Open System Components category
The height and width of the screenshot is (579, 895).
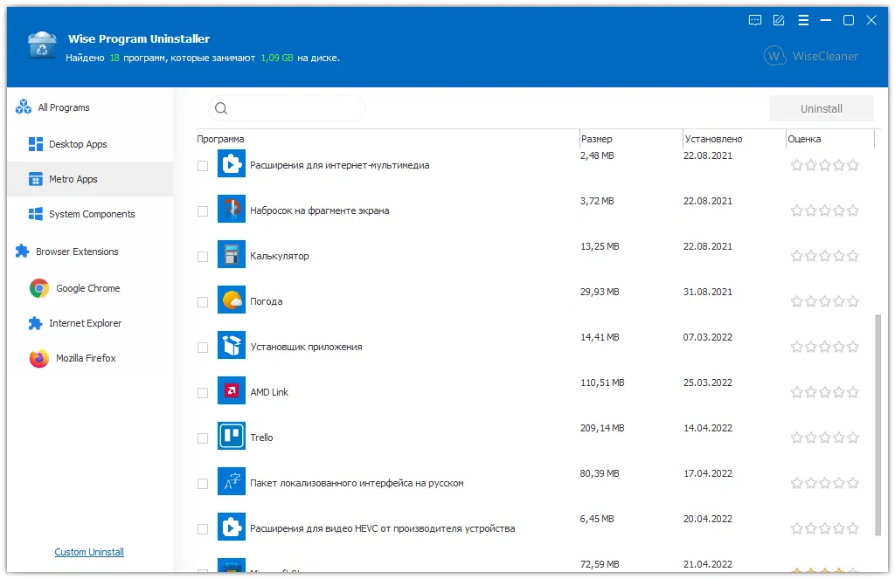tap(92, 214)
